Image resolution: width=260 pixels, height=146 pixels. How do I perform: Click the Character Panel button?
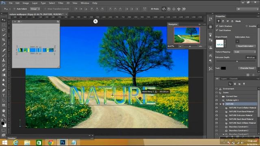[x=247, y=68]
